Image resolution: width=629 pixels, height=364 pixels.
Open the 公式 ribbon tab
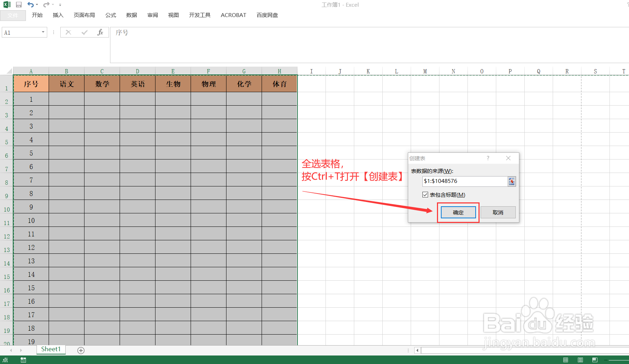[x=111, y=15]
